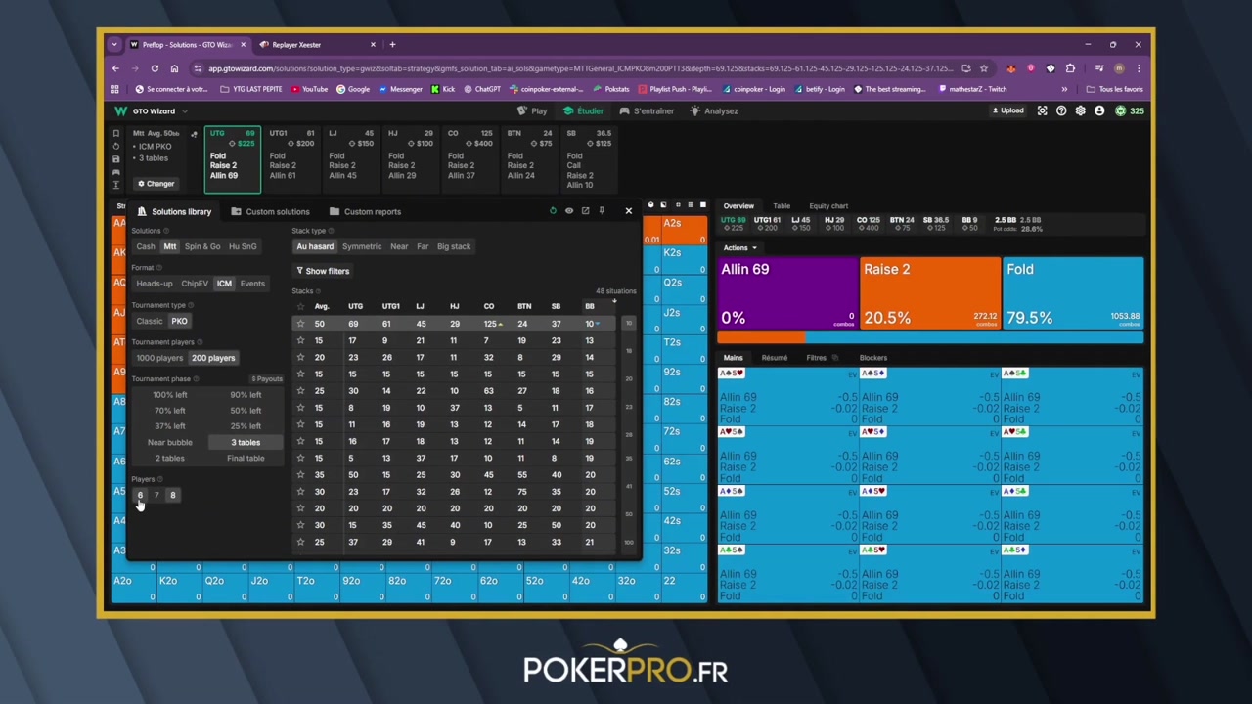Reload the page in Chrome

pos(155,68)
